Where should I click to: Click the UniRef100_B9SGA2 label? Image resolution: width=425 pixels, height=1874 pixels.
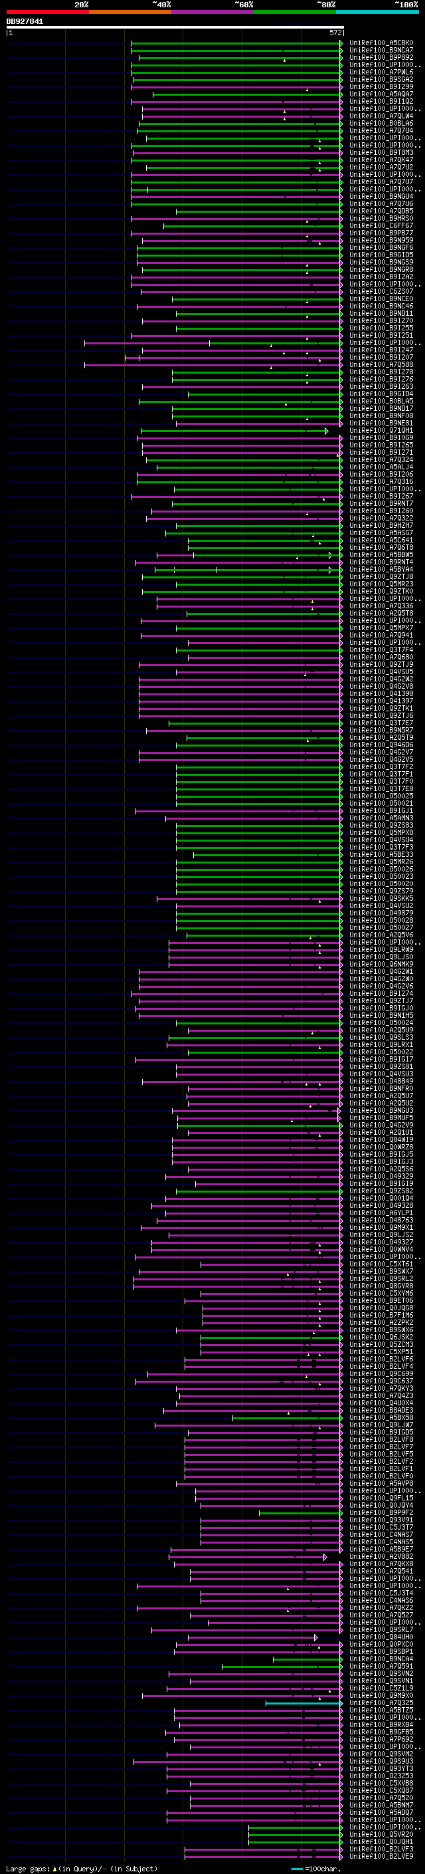[381, 79]
